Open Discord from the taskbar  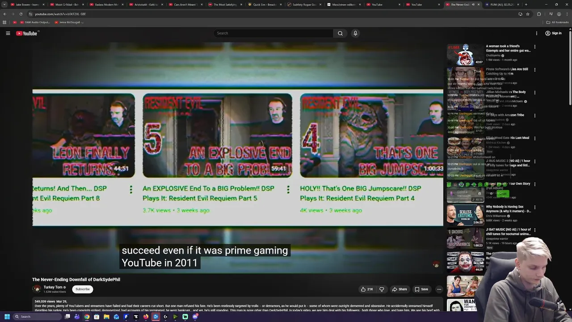click(x=195, y=317)
